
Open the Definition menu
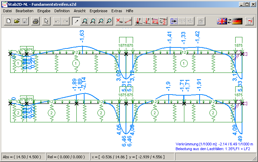pyautogui.click(x=62, y=11)
